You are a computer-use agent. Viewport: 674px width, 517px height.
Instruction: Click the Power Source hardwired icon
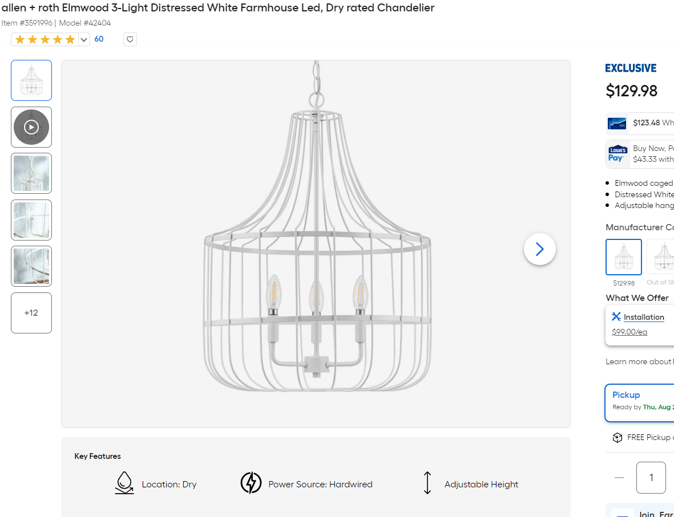(251, 483)
